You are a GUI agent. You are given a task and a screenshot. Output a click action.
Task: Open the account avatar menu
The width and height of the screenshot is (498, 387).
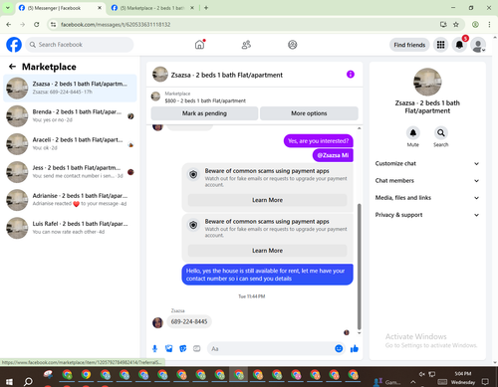[478, 45]
